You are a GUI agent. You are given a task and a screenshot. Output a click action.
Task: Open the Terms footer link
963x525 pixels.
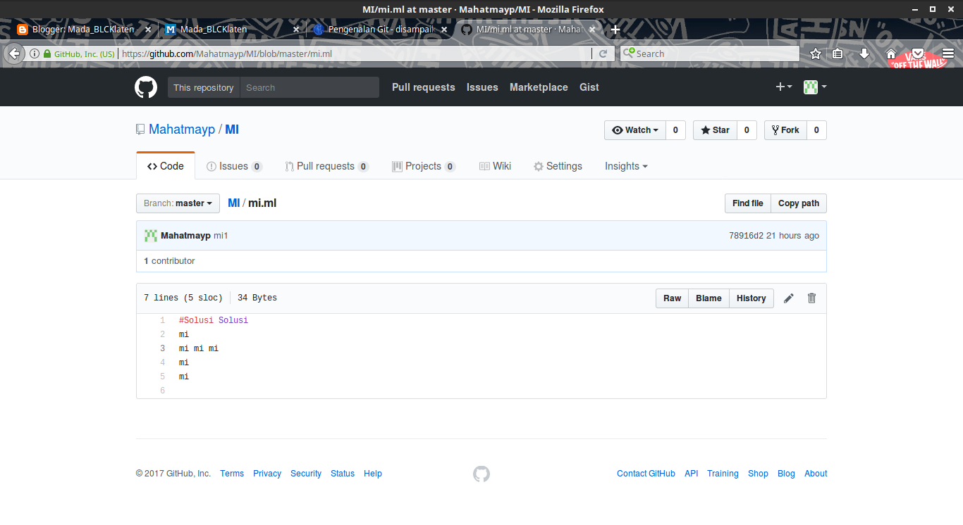coord(232,474)
